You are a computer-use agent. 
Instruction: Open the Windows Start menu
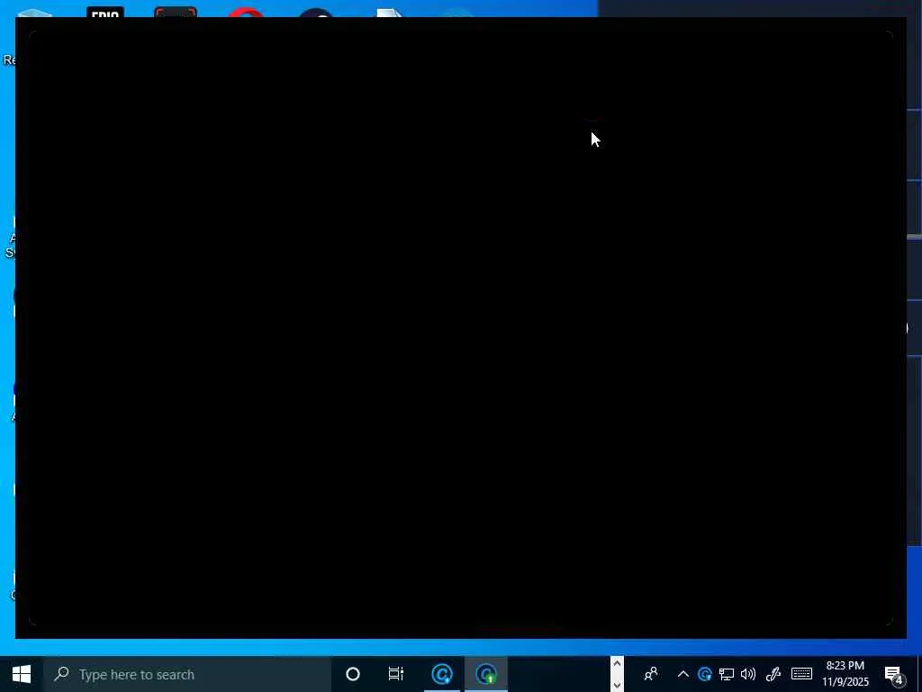point(22,674)
